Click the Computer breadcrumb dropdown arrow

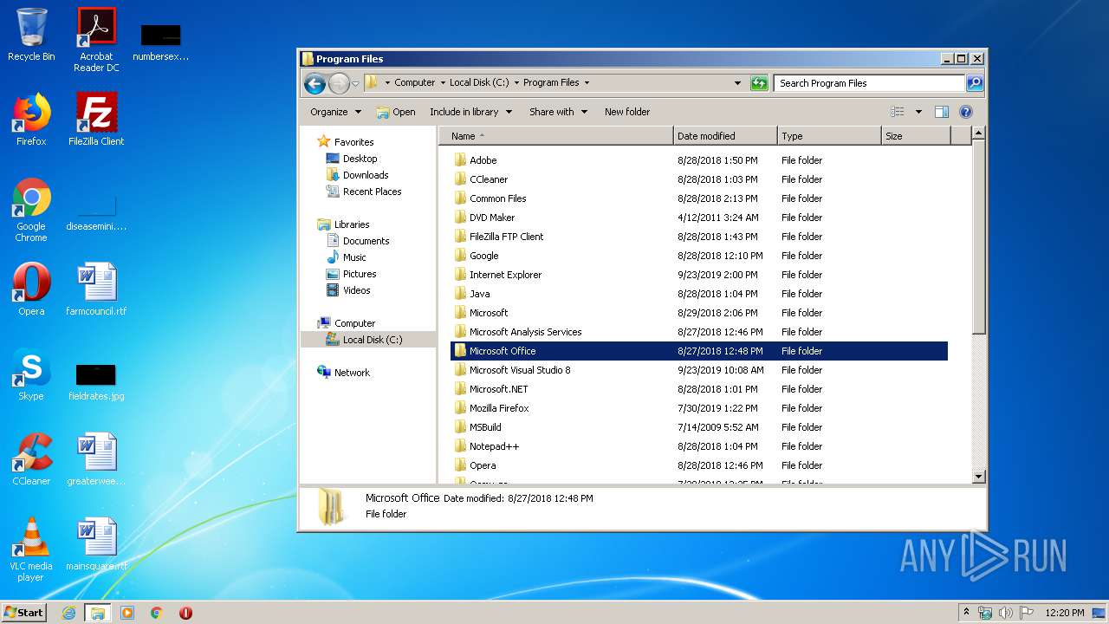pos(442,83)
